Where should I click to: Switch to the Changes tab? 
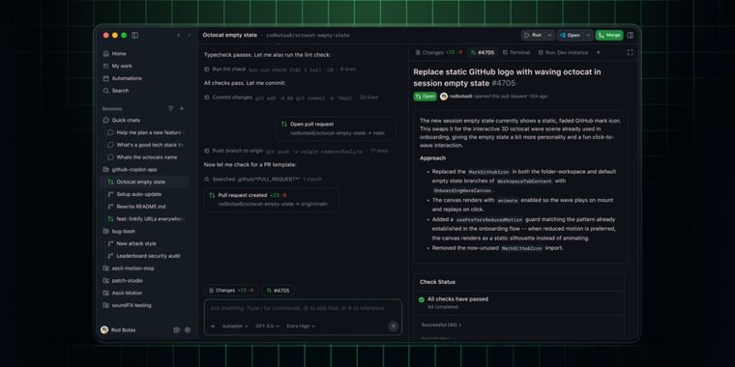click(x=438, y=52)
